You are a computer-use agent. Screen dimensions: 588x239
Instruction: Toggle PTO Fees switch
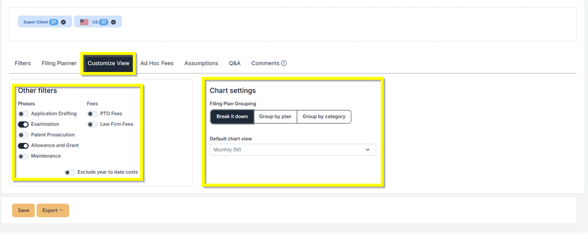click(92, 114)
